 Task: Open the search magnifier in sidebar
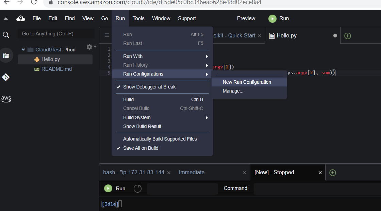[6, 35]
